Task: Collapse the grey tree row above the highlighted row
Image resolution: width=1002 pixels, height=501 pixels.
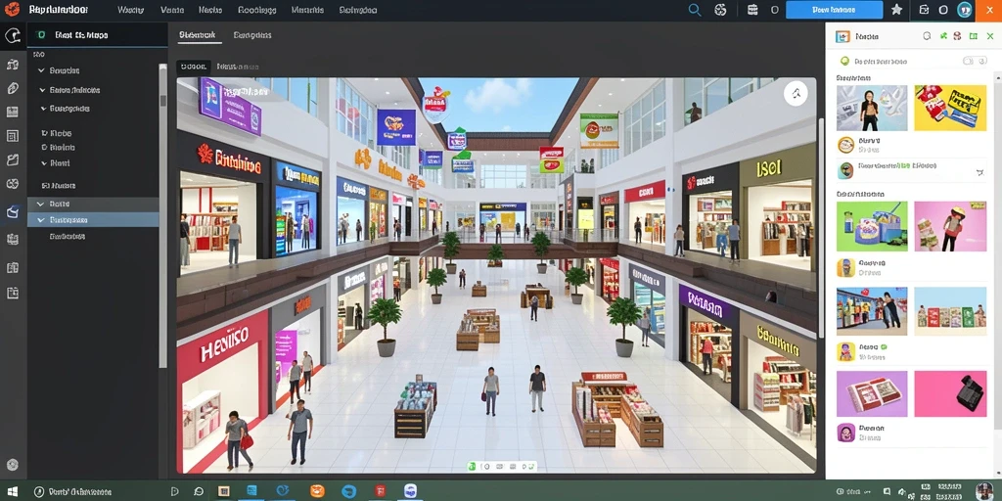Action: pyautogui.click(x=41, y=204)
